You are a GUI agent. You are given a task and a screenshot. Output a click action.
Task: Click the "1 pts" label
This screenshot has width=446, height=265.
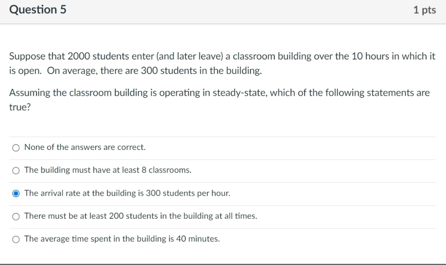424,9
